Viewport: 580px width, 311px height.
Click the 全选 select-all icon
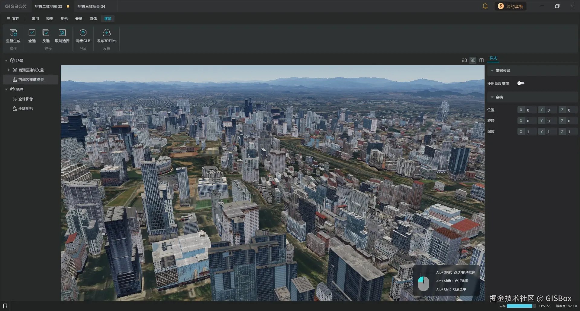32,33
